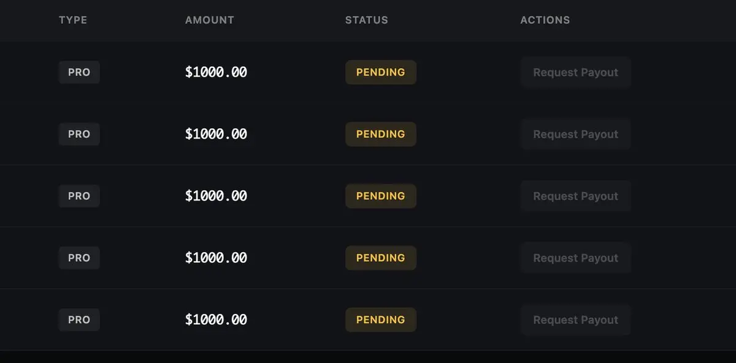Click the PENDING status in the last row
Screen dimensions: 736x363
coord(381,320)
